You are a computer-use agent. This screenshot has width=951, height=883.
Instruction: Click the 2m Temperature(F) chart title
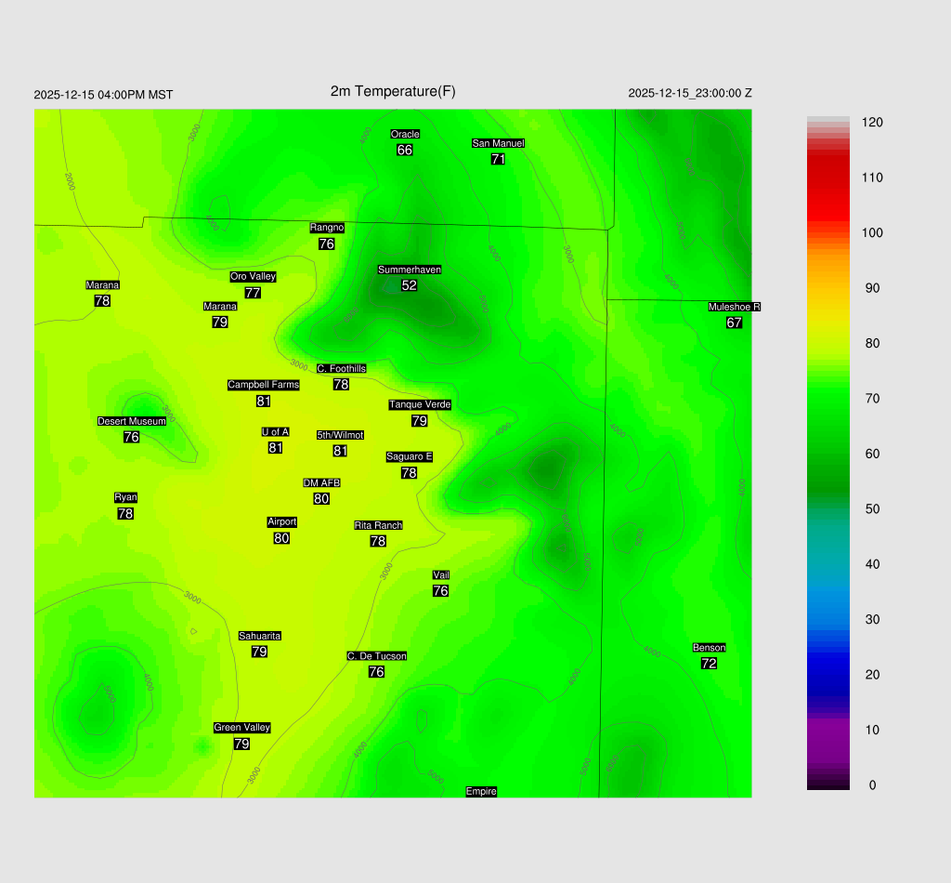point(393,91)
